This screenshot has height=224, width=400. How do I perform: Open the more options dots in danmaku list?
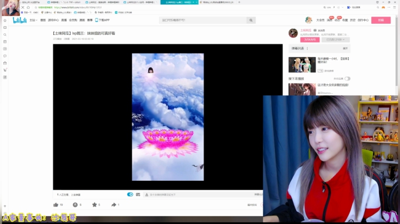[307, 48]
